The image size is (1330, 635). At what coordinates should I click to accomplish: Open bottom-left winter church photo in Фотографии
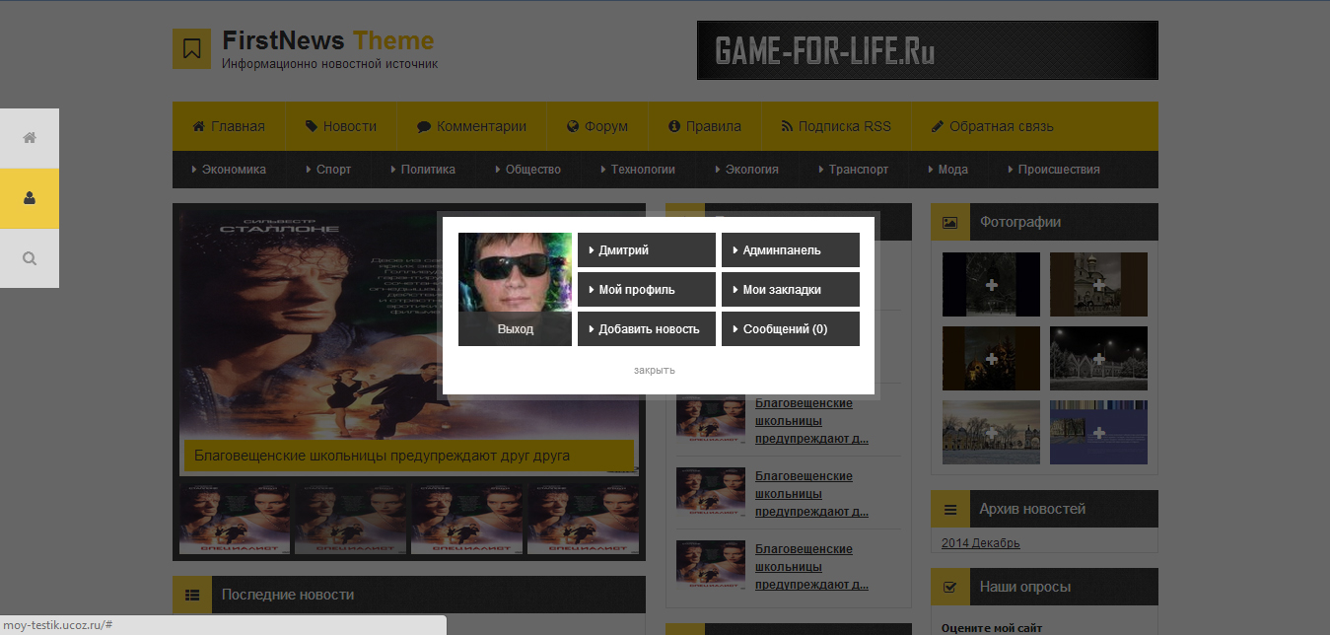click(991, 432)
